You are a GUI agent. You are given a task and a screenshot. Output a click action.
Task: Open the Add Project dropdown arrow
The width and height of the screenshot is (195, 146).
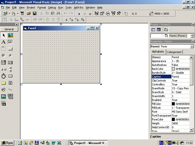coord(9,14)
